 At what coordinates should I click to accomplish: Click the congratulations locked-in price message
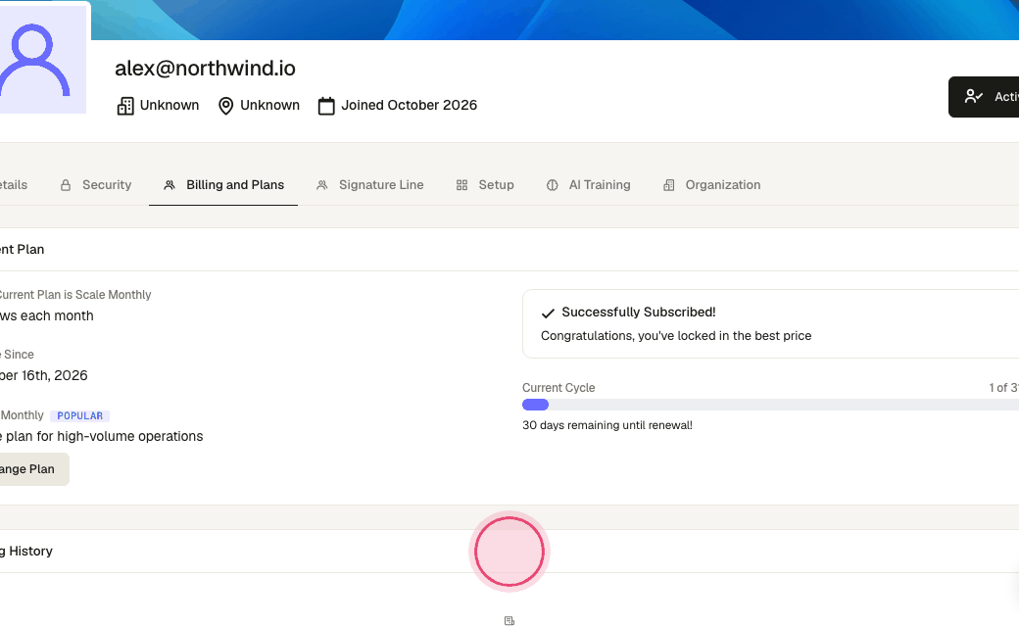(676, 336)
